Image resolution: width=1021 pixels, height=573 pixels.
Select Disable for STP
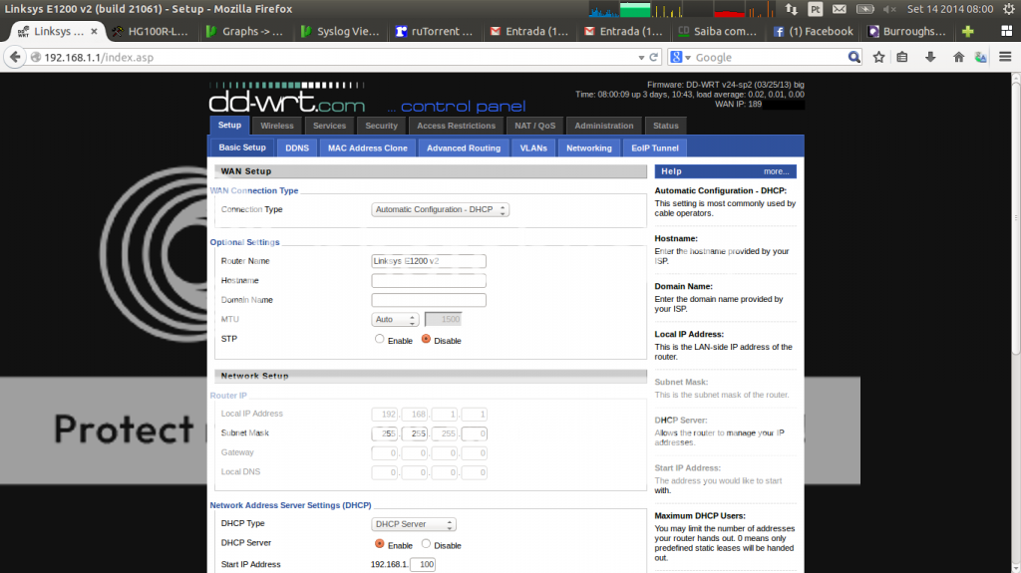click(x=426, y=339)
